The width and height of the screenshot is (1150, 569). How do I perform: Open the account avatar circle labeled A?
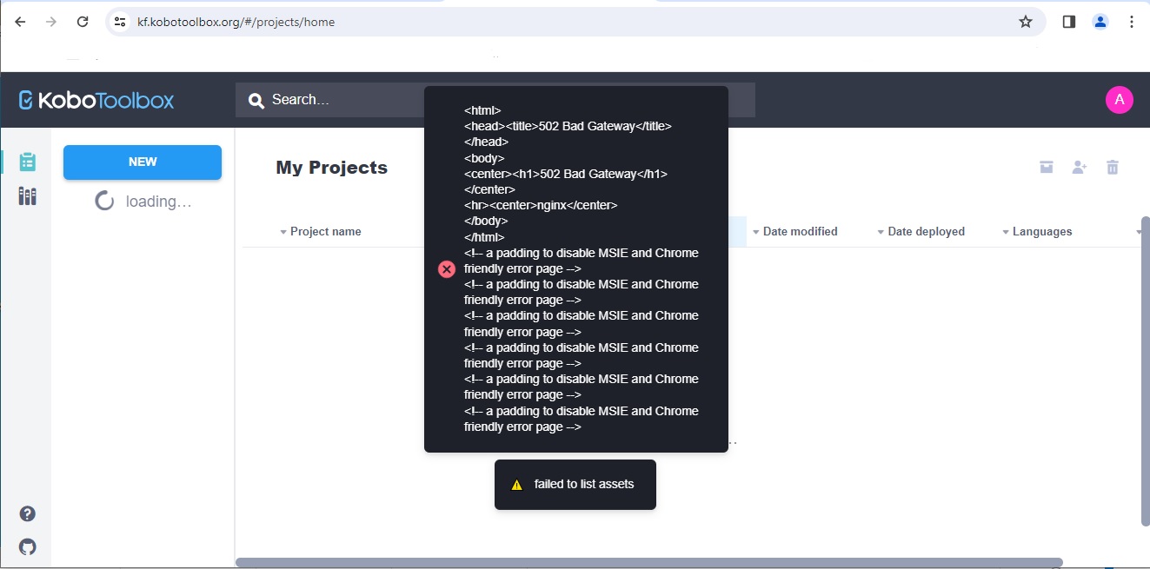(x=1119, y=99)
